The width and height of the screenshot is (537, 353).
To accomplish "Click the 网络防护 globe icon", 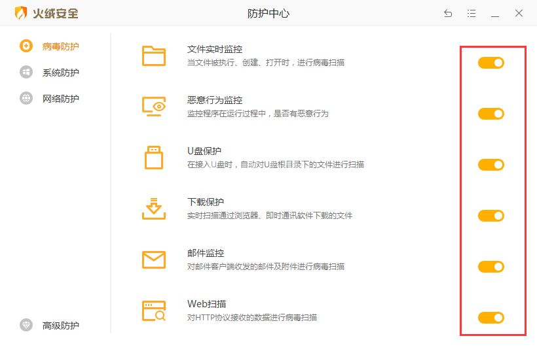I will pyautogui.click(x=26, y=98).
